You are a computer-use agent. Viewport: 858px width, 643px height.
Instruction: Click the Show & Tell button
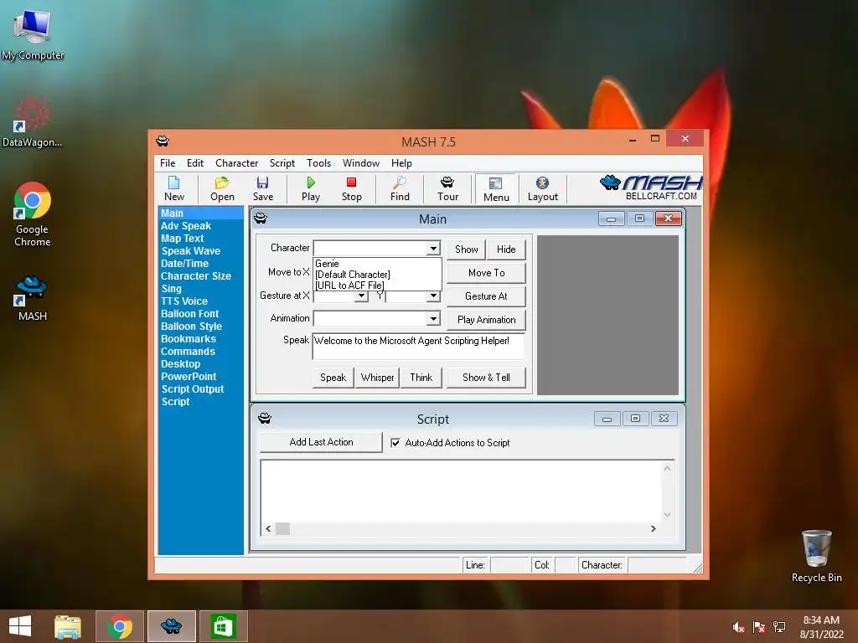point(486,378)
